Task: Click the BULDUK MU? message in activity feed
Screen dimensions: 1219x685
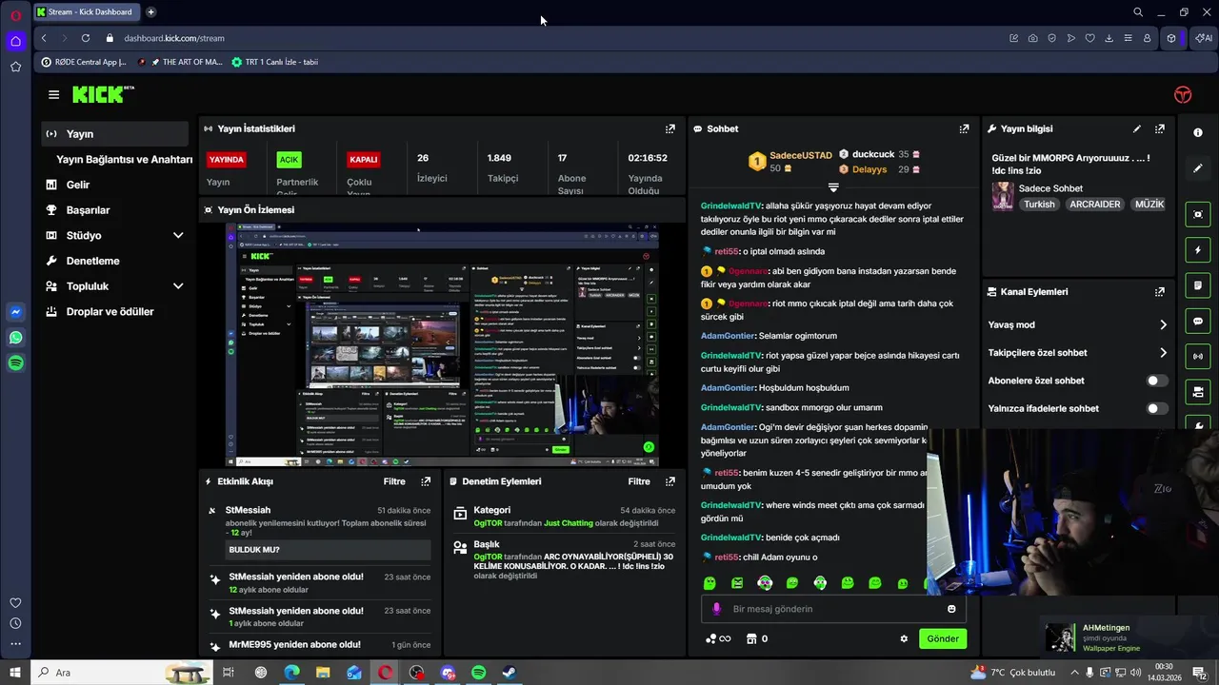Action: coord(328,550)
